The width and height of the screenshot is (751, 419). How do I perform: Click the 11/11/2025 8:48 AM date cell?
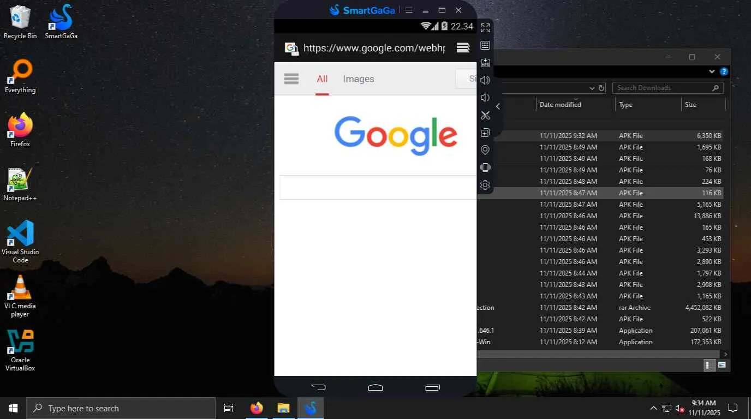point(568,182)
